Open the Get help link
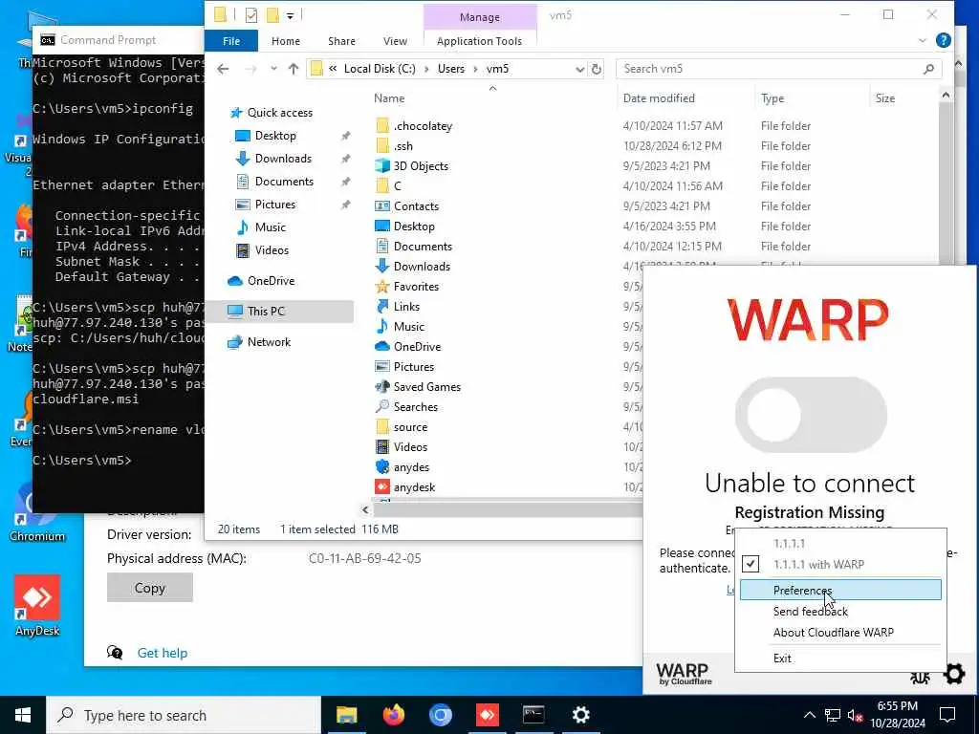The height and width of the screenshot is (734, 979). 162,653
